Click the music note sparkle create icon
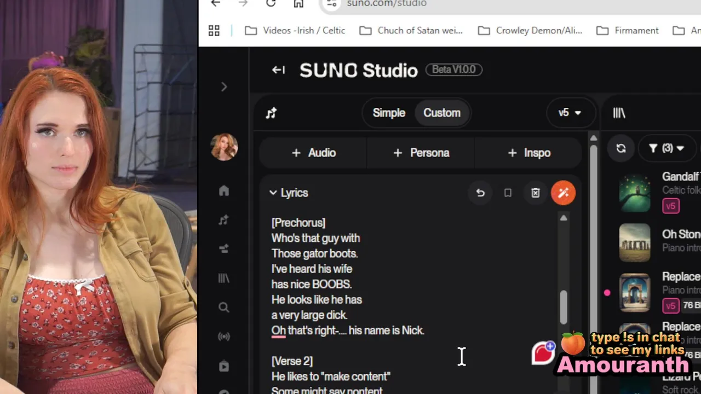701x394 pixels. 271,113
